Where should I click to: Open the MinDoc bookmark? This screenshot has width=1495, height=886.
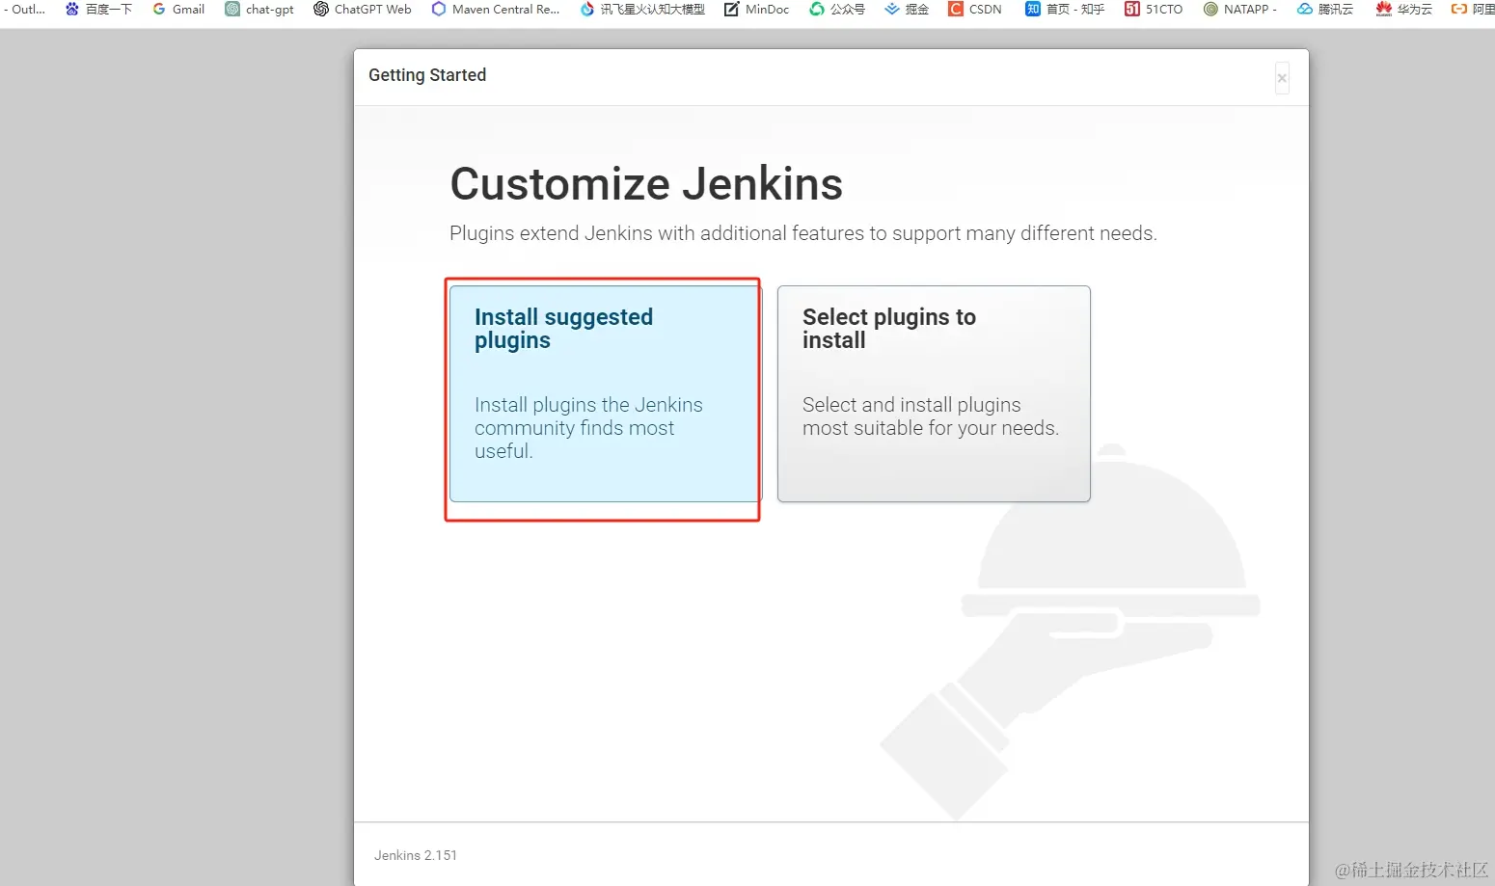click(757, 9)
